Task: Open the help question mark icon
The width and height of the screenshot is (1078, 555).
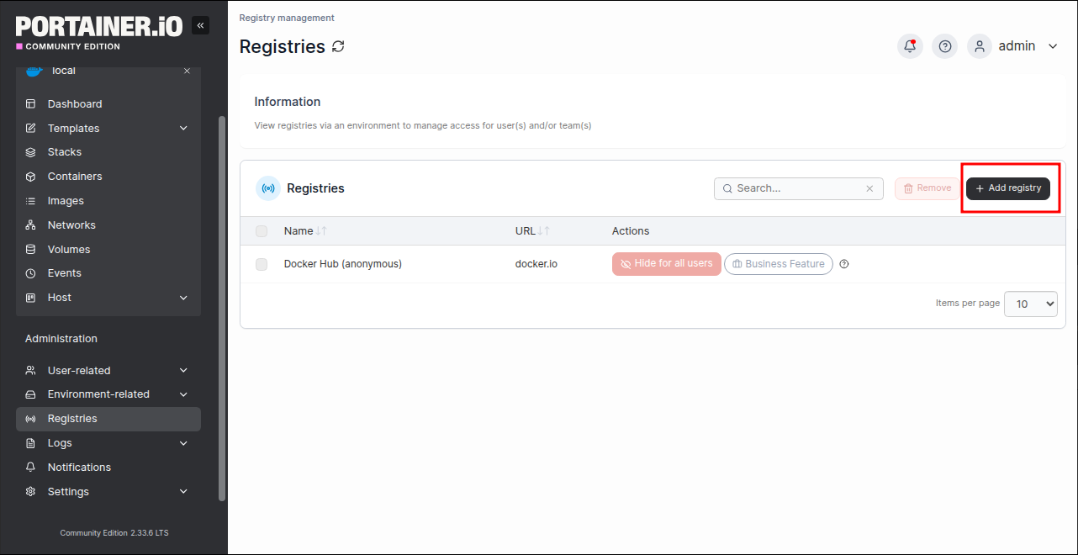Action: 945,46
